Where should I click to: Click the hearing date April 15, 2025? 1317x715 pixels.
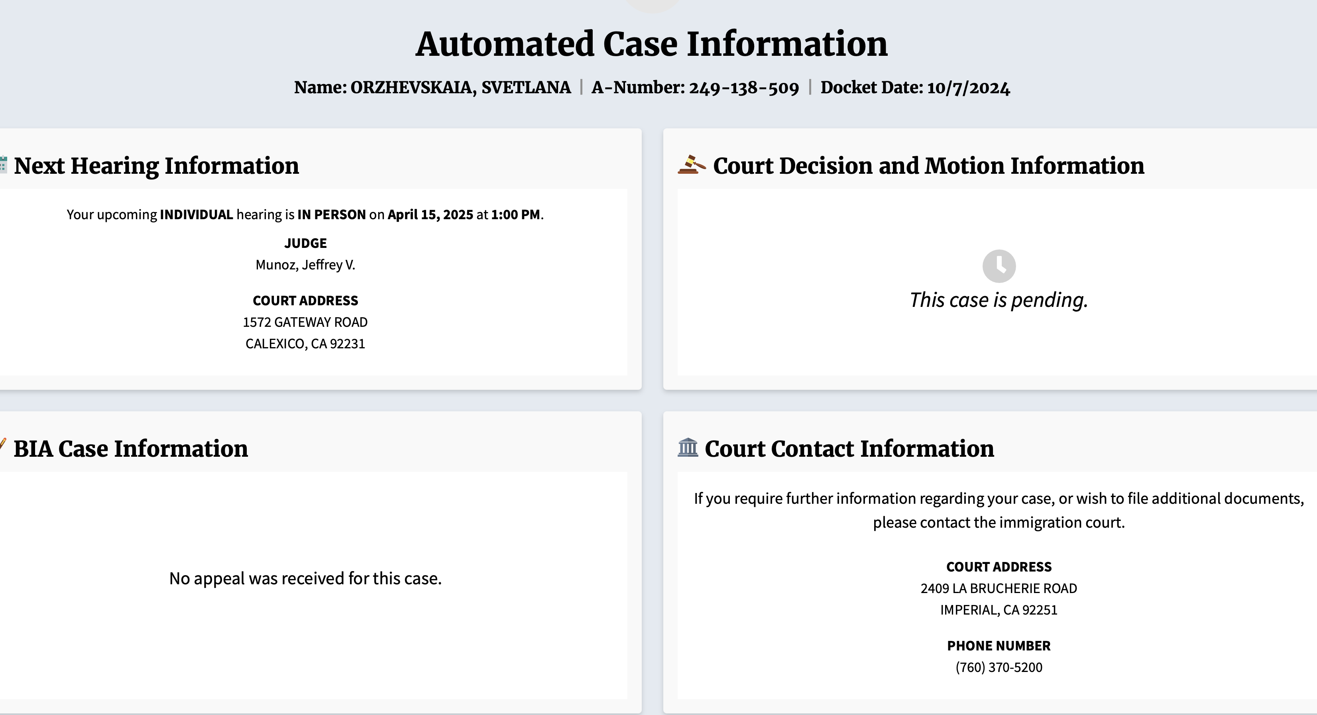(x=430, y=215)
